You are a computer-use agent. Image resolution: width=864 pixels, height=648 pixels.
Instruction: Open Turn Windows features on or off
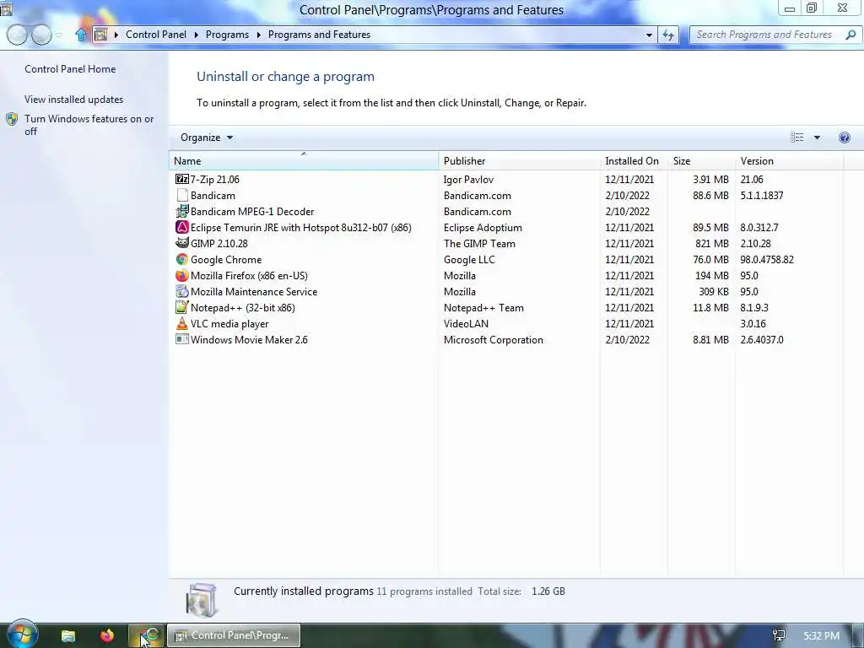[89, 125]
